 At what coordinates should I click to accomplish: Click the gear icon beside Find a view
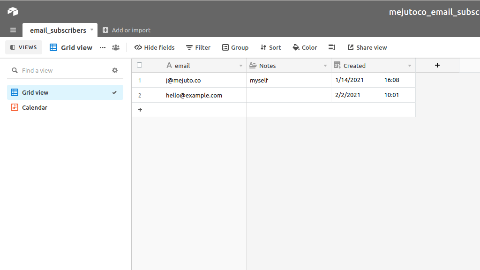(115, 70)
